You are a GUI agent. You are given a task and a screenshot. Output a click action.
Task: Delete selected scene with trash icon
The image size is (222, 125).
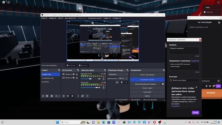(47, 96)
